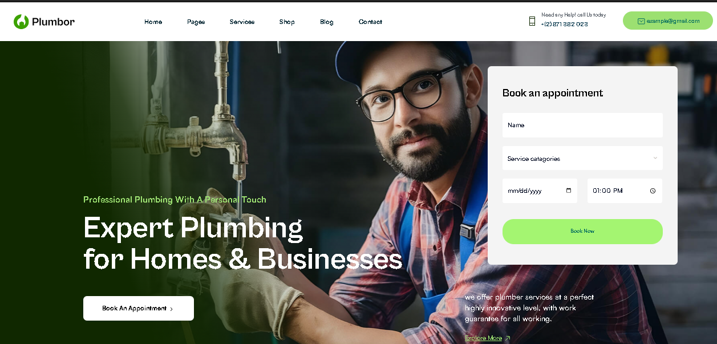Follow the Explore More link

point(483,338)
